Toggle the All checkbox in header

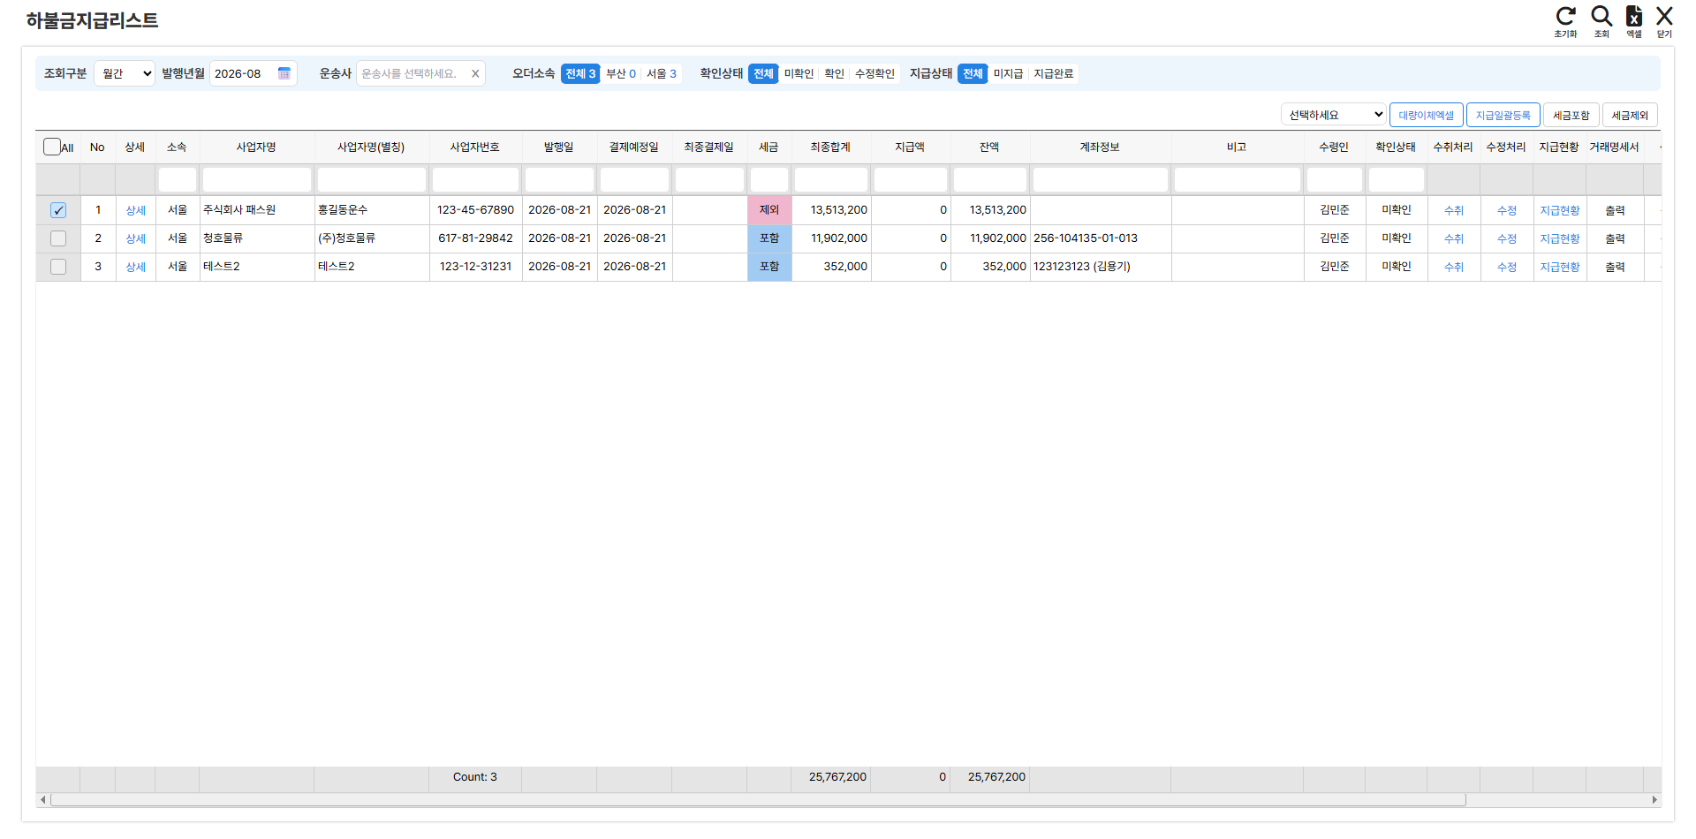click(52, 147)
